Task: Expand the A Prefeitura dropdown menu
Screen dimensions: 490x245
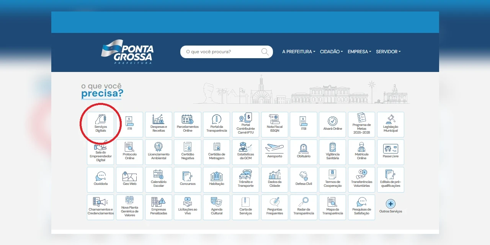Action: coord(299,52)
